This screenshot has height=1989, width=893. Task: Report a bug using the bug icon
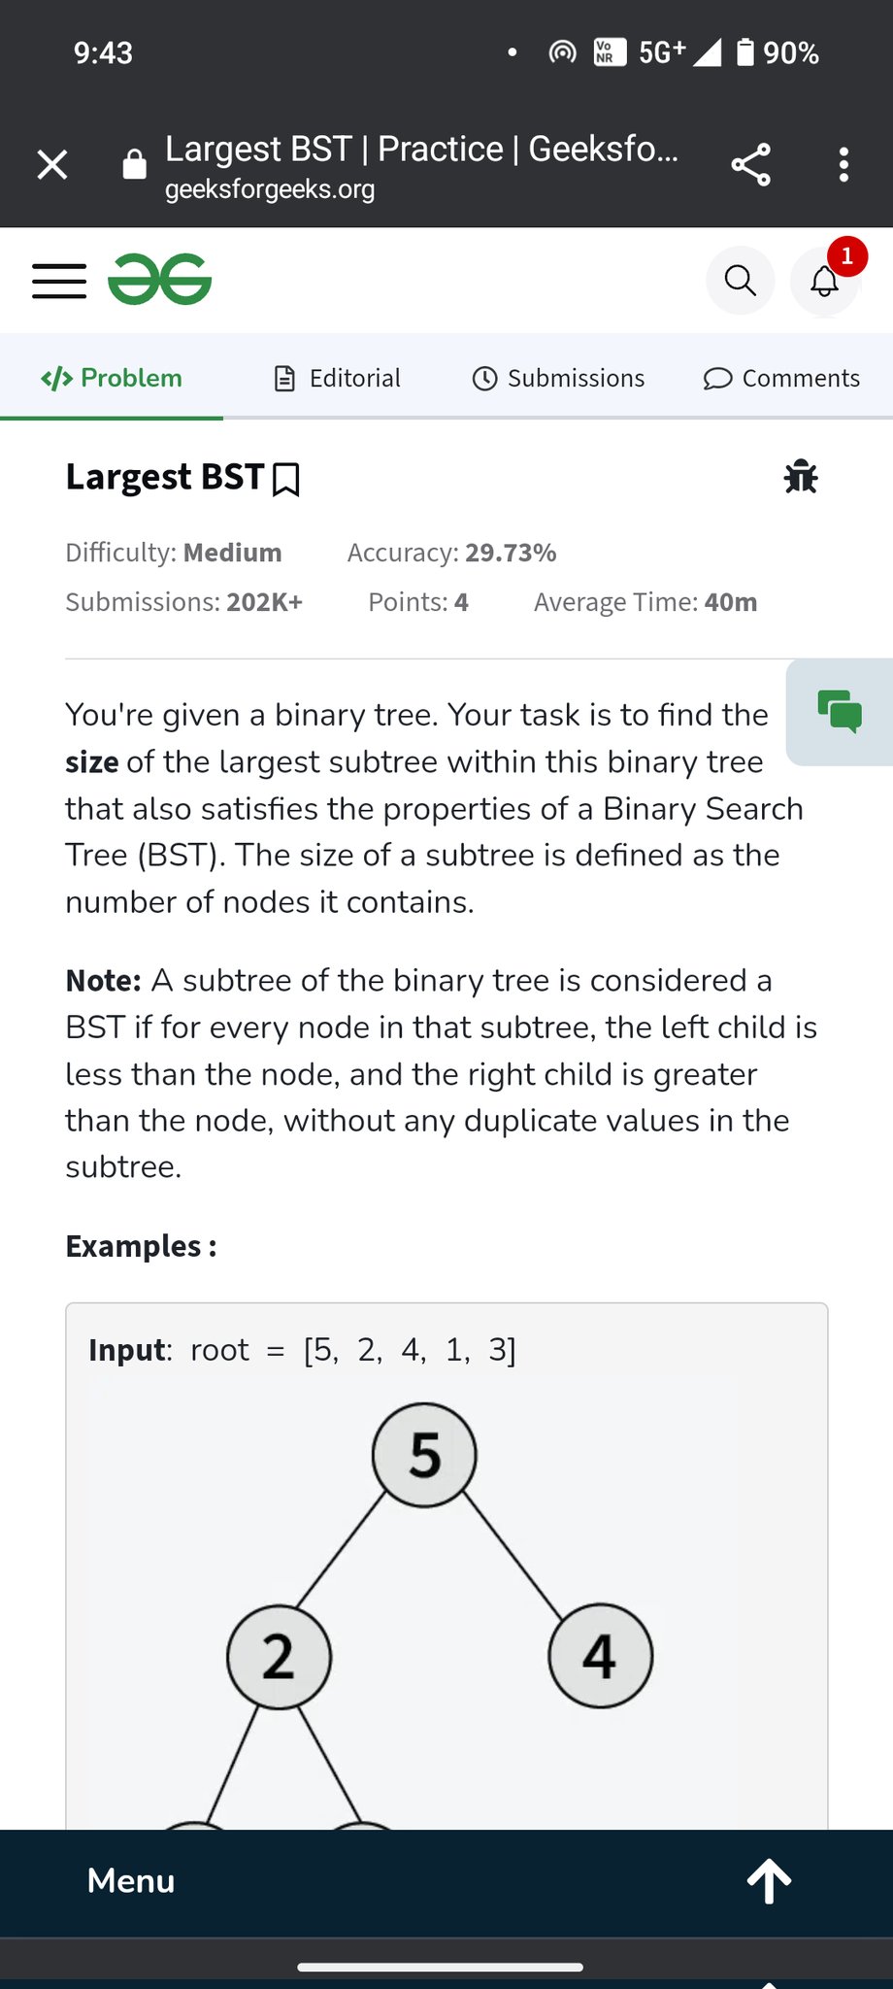[801, 477]
